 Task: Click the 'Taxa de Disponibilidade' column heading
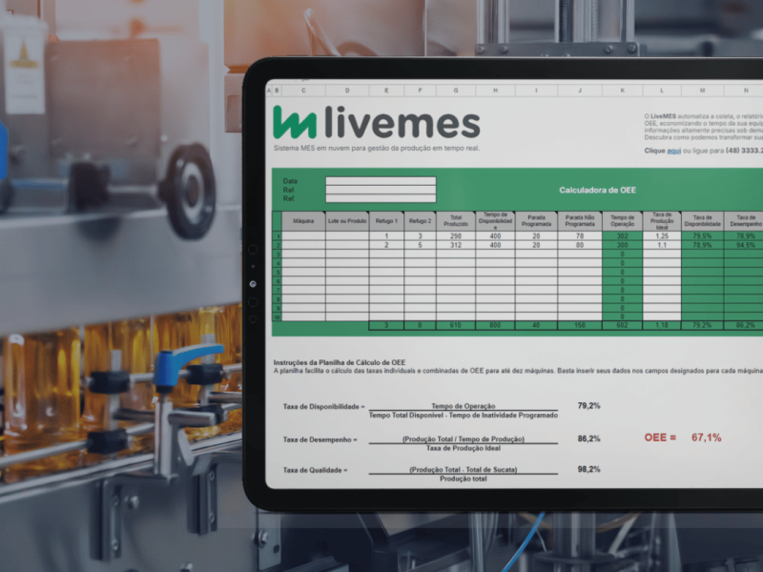click(x=702, y=221)
